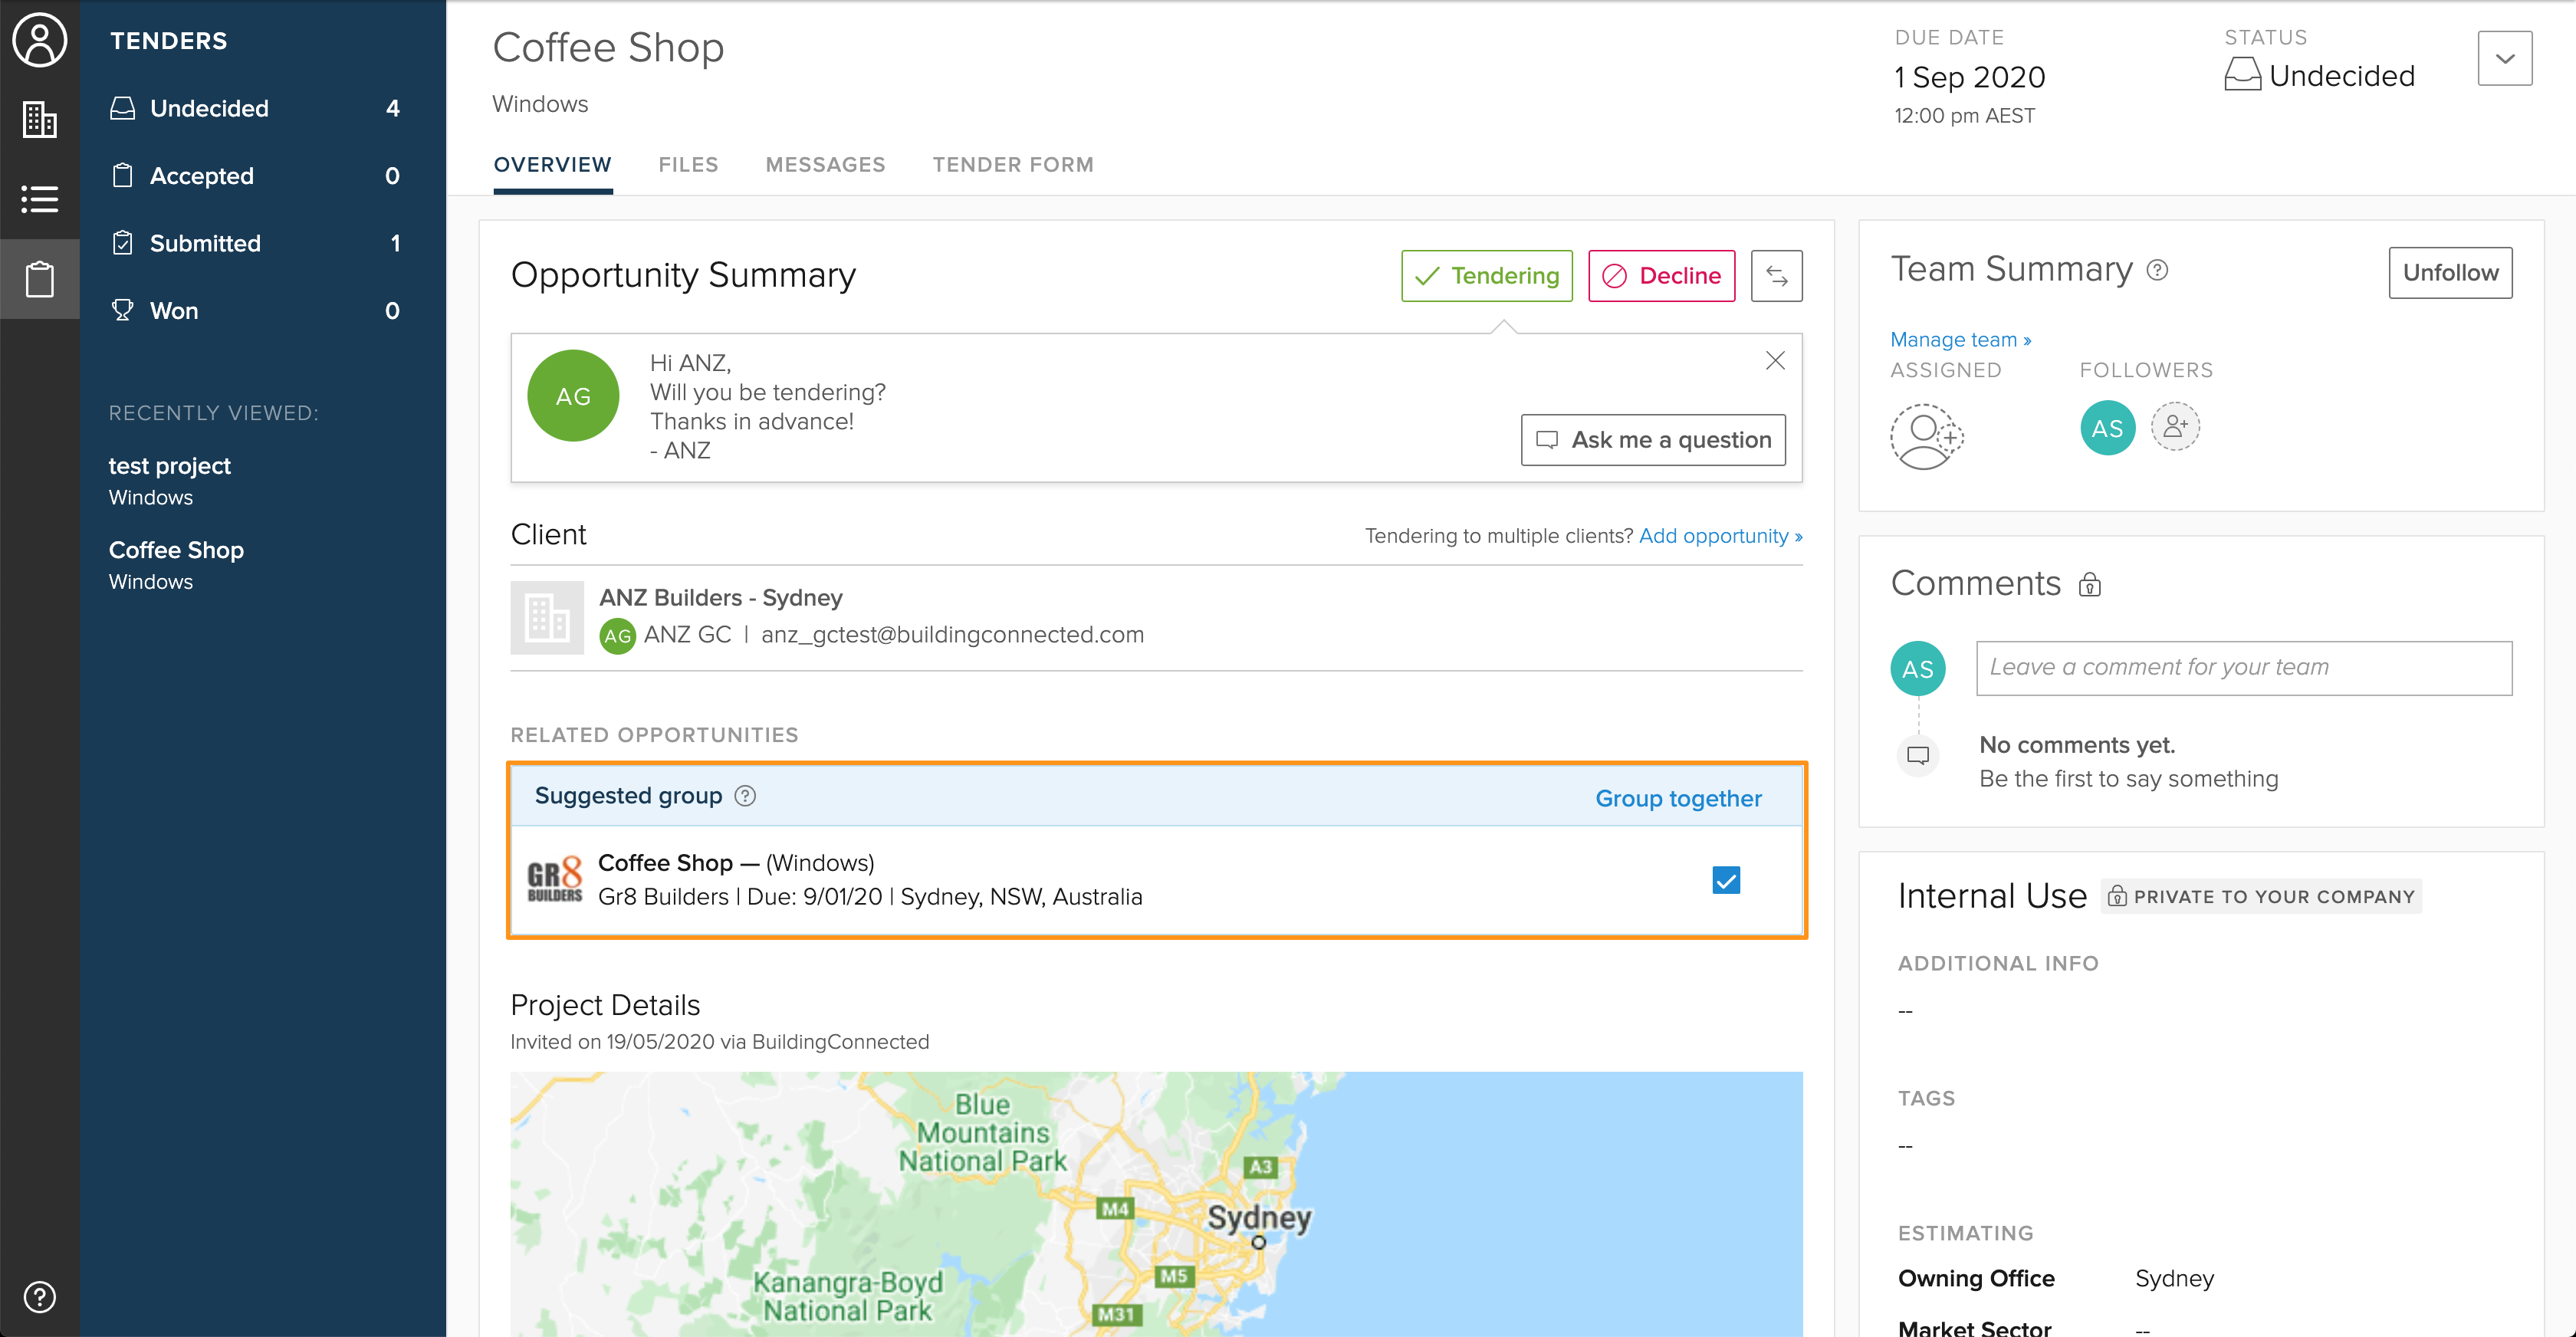Focus the team comment input field
This screenshot has height=1337, width=2576.
[x=2244, y=668]
